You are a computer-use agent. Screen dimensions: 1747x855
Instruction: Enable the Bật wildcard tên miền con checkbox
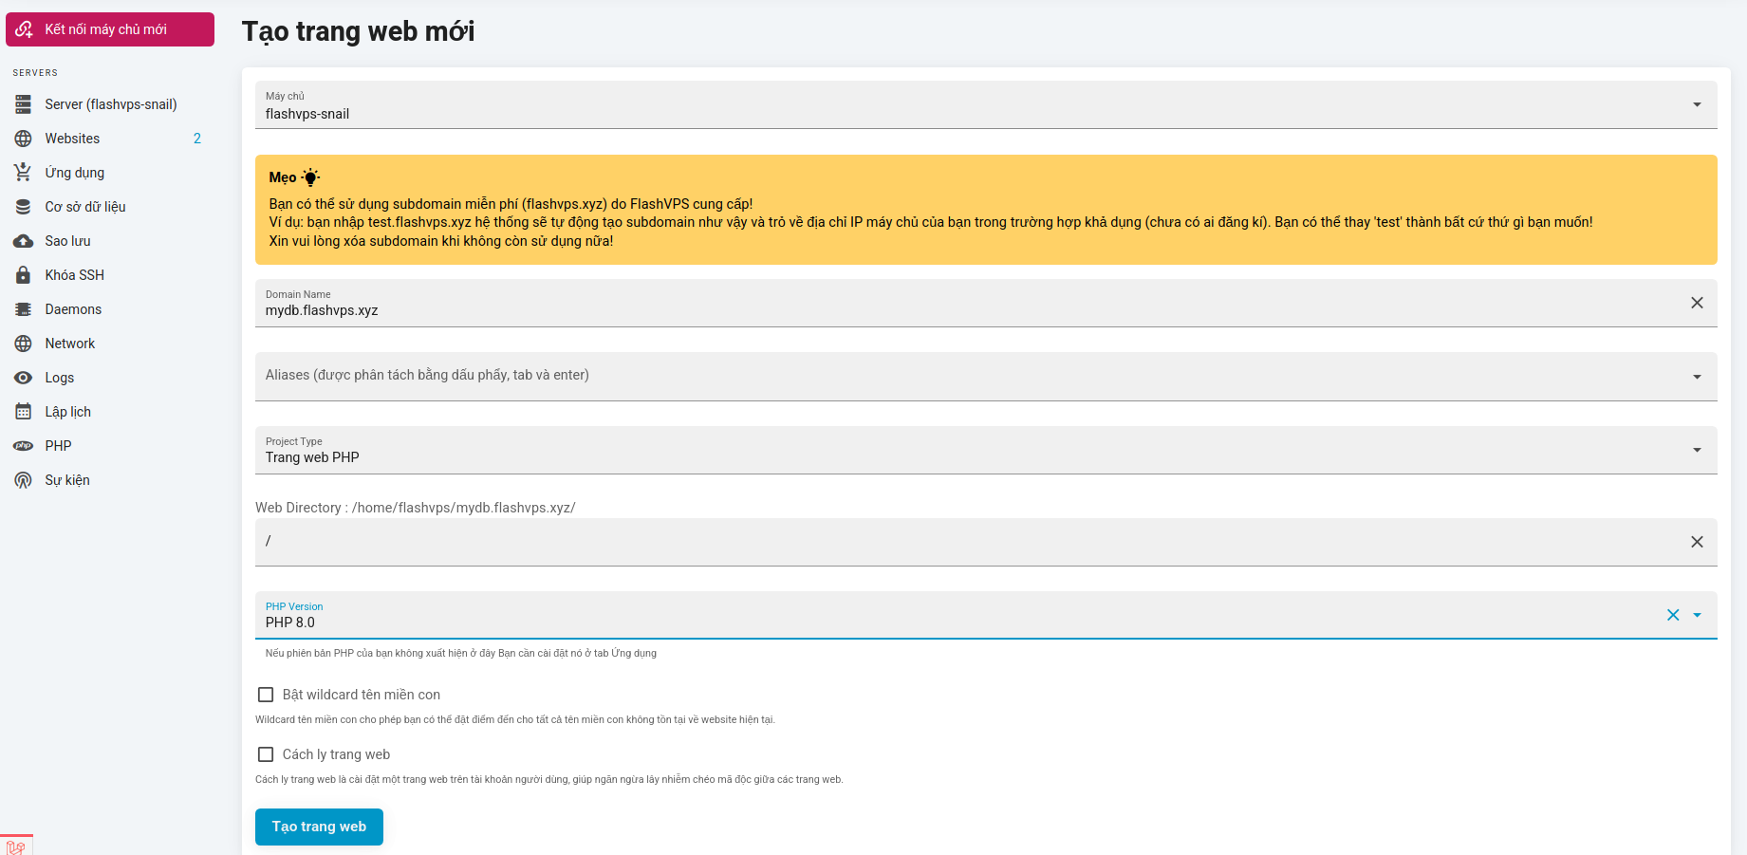pyautogui.click(x=266, y=695)
